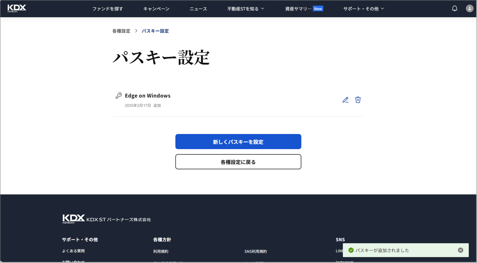Image resolution: width=477 pixels, height=263 pixels.
Task: Go to ニュース page
Action: pyautogui.click(x=198, y=9)
